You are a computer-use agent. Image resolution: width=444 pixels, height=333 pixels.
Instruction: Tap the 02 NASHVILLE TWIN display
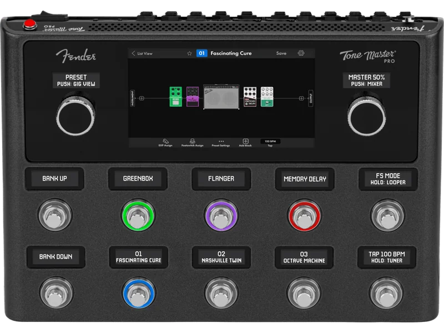[221, 257]
